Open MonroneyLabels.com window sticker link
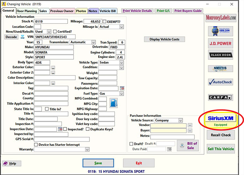The height and width of the screenshot is (175, 244). click(221, 18)
